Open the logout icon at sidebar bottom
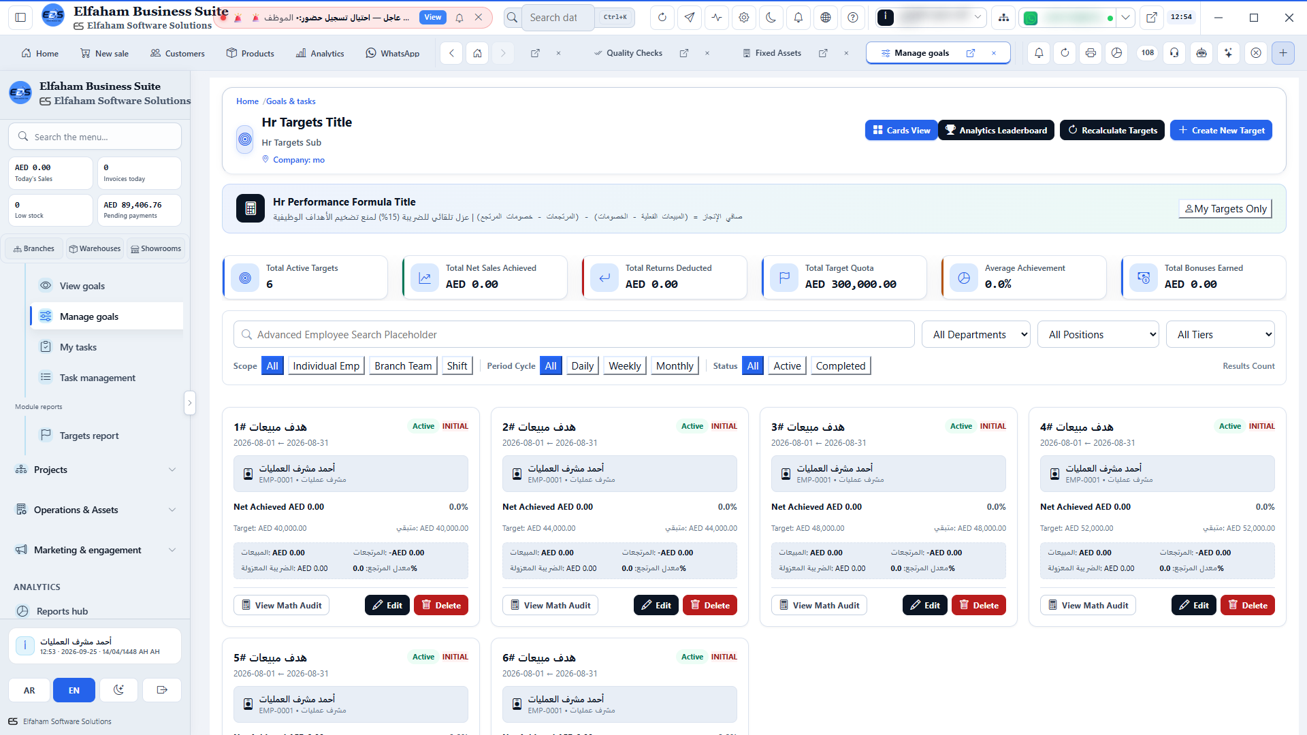Screen dimensions: 1307x735 pos(162,690)
